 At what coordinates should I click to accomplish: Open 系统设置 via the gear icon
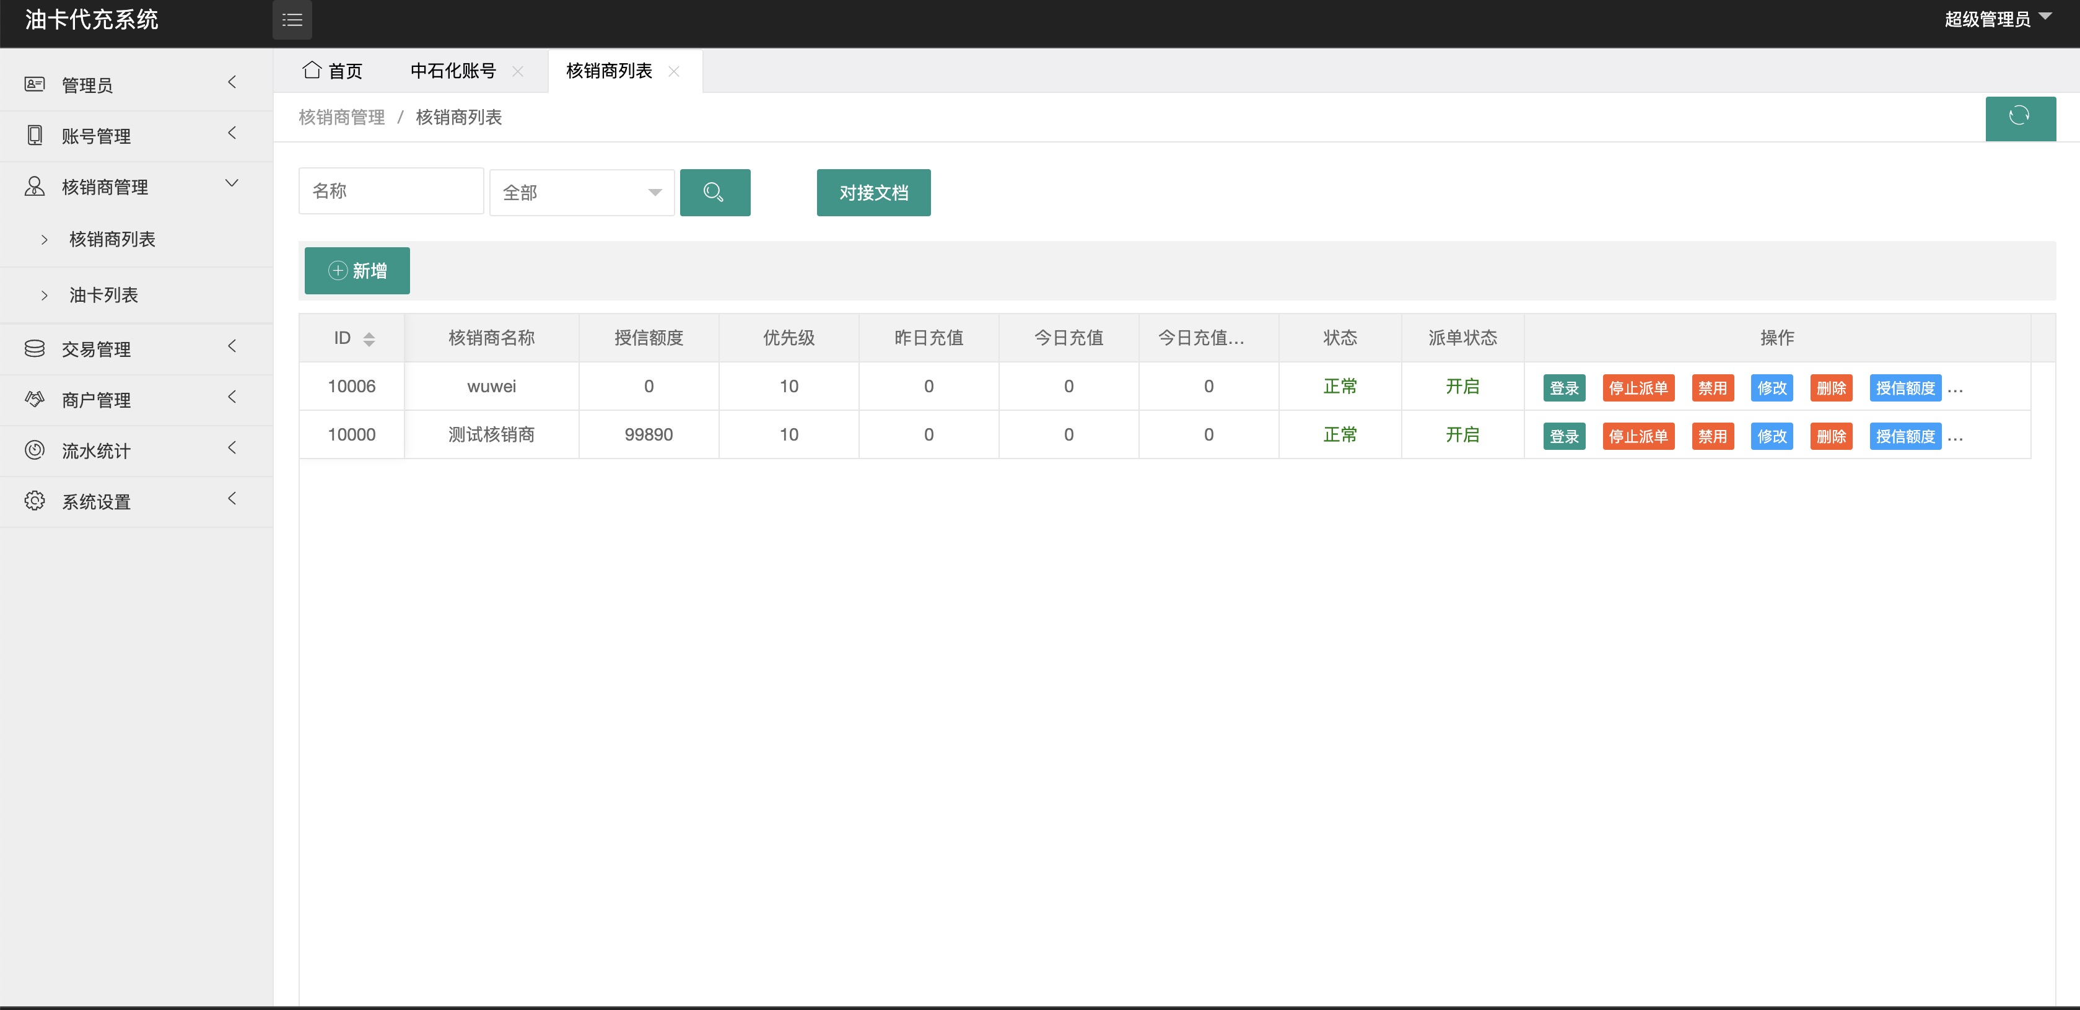[35, 501]
